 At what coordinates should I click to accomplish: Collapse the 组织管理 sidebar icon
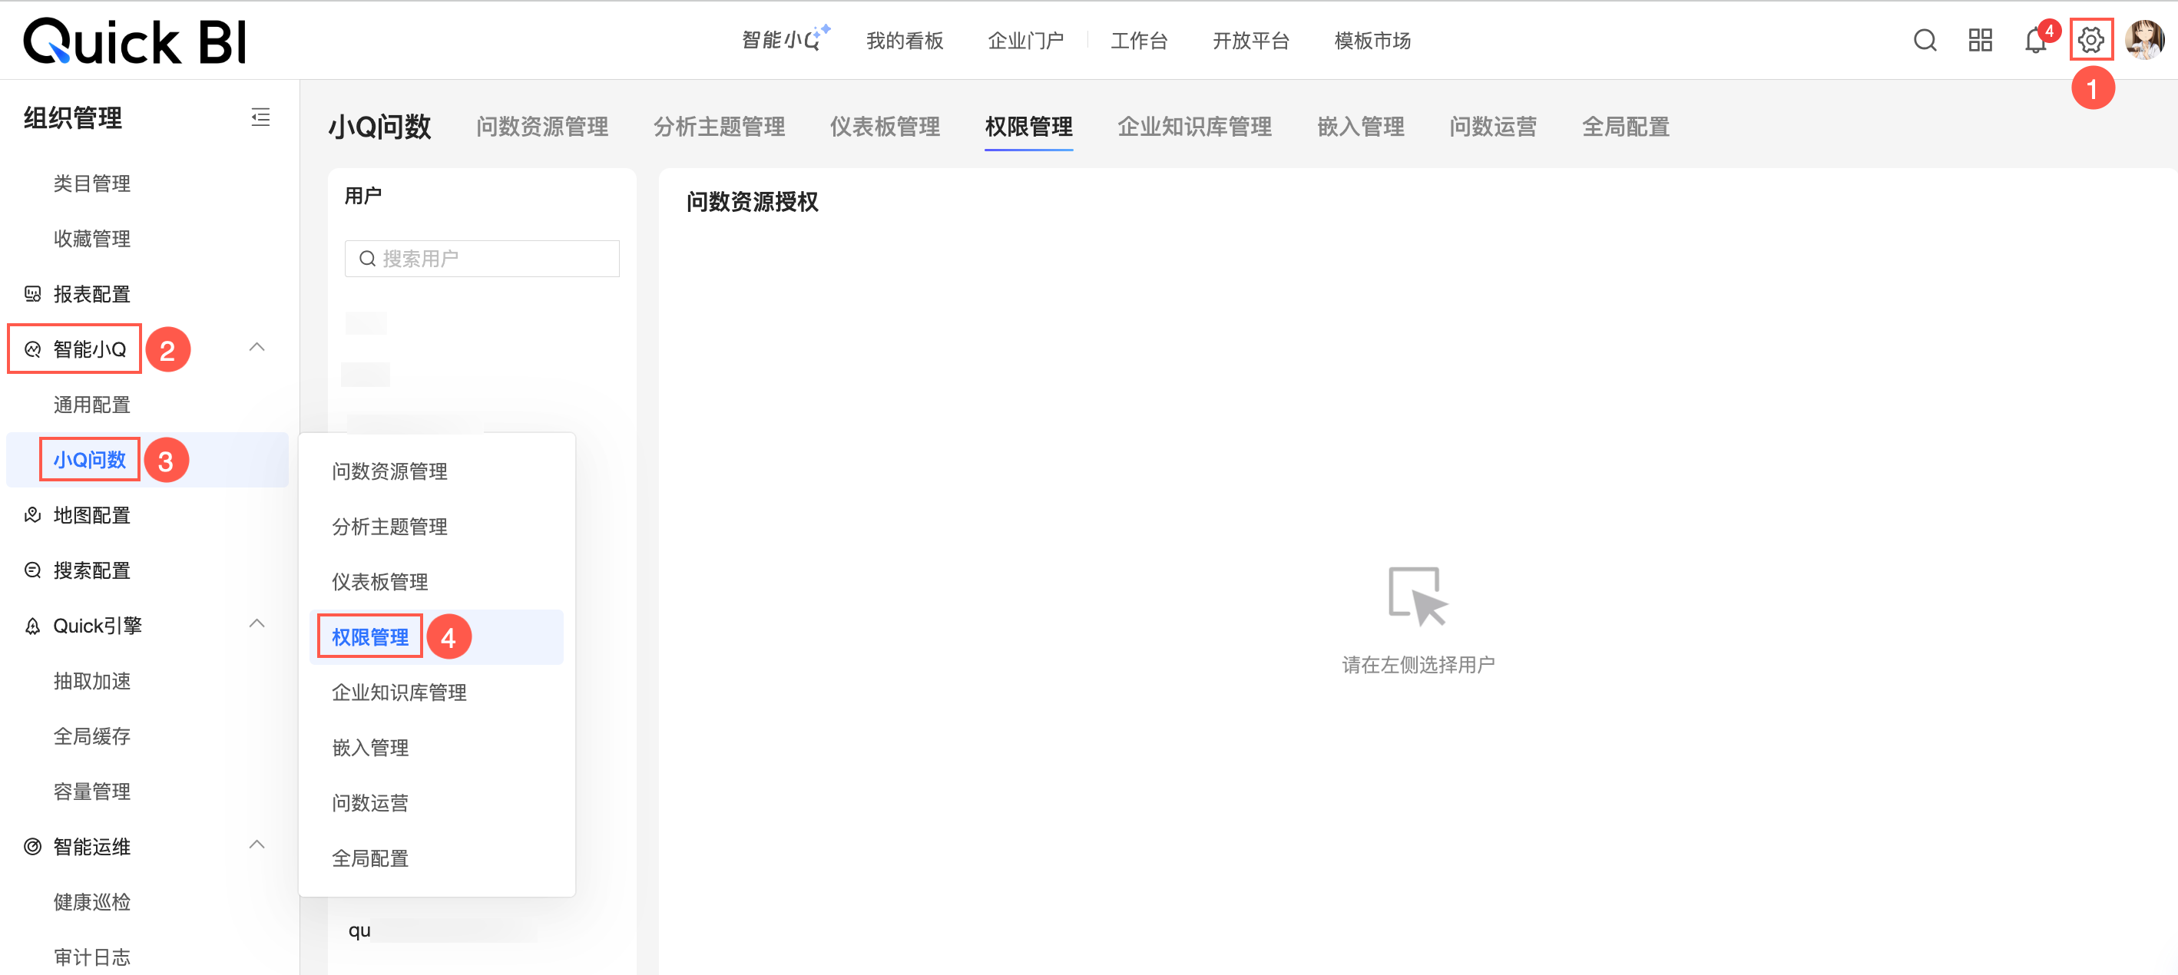pos(260,117)
